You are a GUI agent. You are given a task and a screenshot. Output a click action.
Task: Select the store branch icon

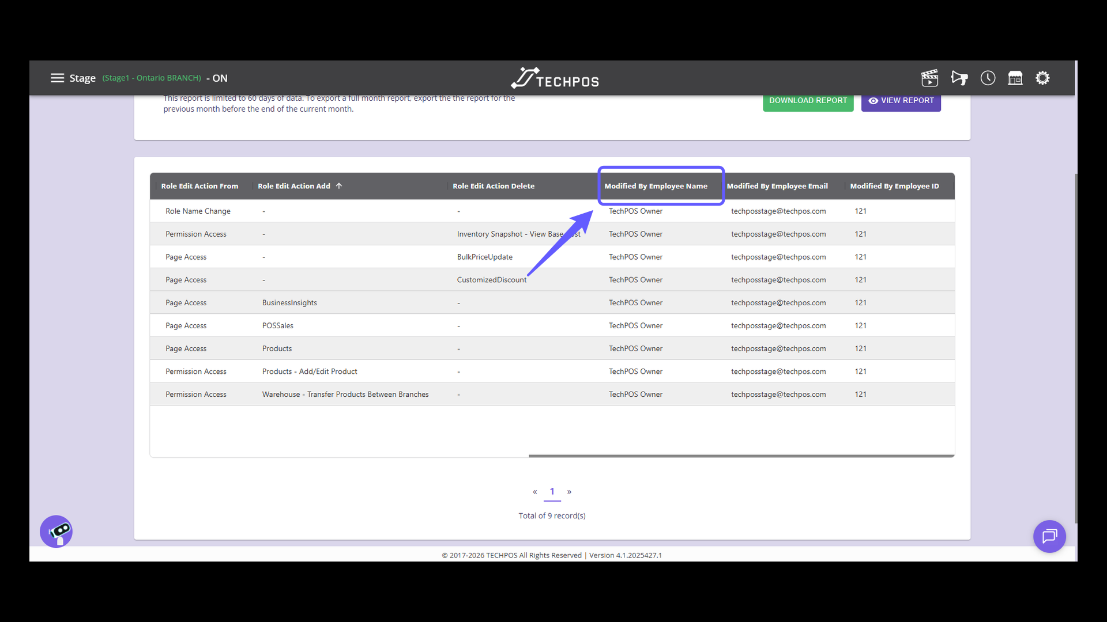coord(1015,78)
